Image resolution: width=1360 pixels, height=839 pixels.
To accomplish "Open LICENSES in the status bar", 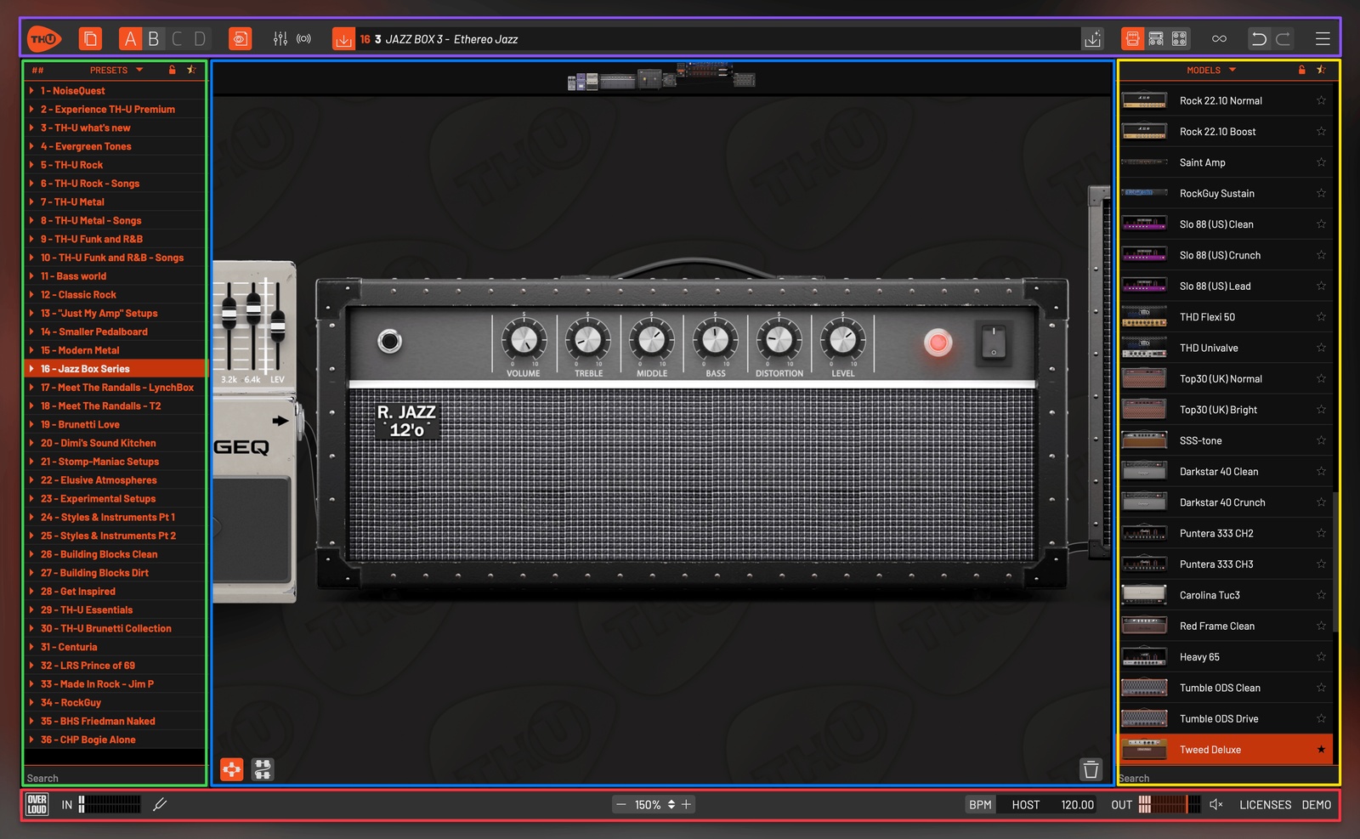I will (1265, 804).
